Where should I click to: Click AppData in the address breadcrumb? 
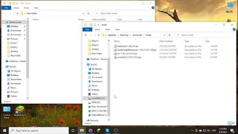[x=112, y=35]
